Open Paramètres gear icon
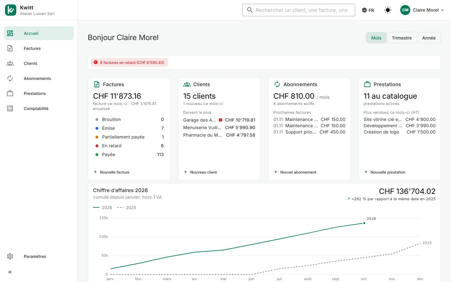 coord(10,256)
